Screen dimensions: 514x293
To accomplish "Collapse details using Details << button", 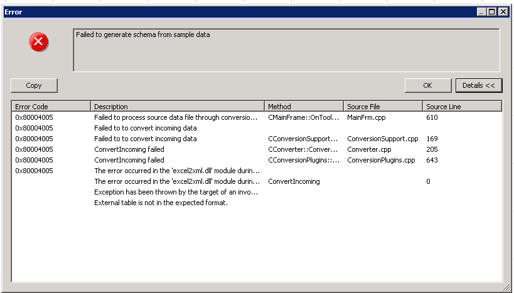I will (479, 85).
